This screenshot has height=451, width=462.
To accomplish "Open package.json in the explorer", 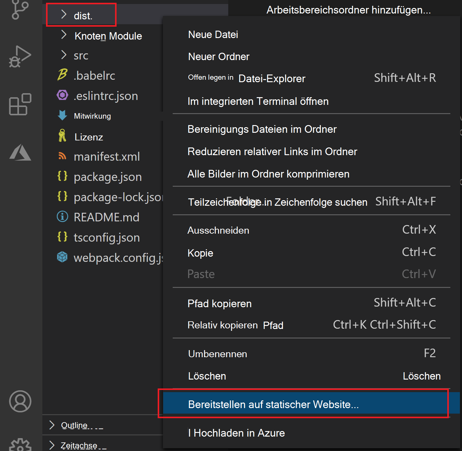I will tap(108, 177).
